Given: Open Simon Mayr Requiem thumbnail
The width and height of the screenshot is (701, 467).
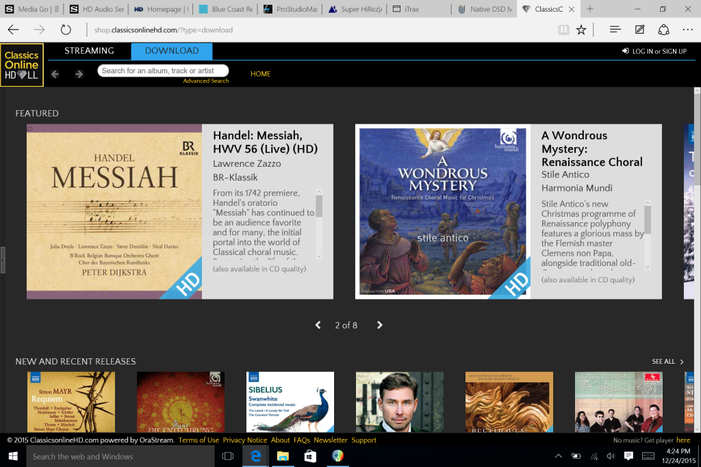Looking at the screenshot, I should 71,402.
